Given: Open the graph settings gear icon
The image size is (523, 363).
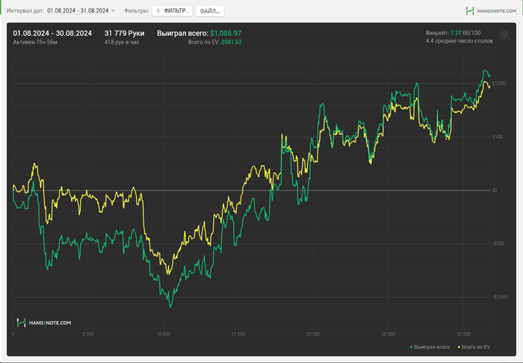Looking at the screenshot, I should [504, 34].
